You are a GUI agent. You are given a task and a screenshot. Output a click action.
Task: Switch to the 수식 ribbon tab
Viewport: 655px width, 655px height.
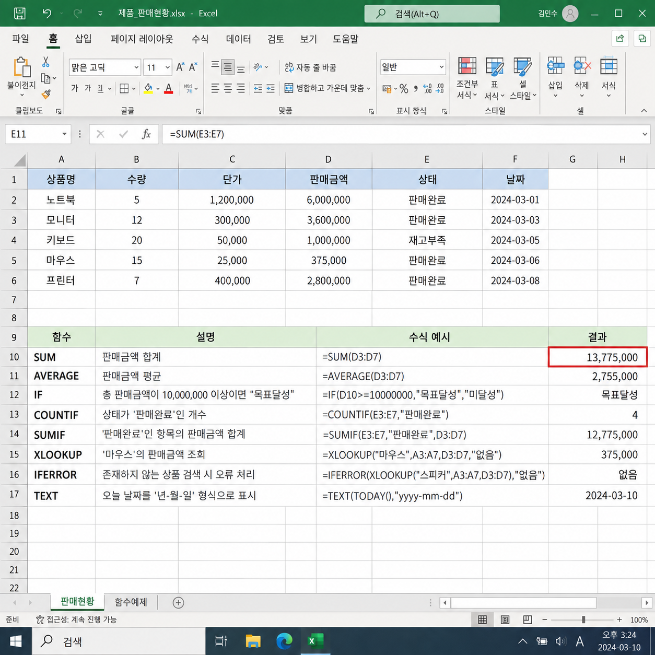[200, 39]
